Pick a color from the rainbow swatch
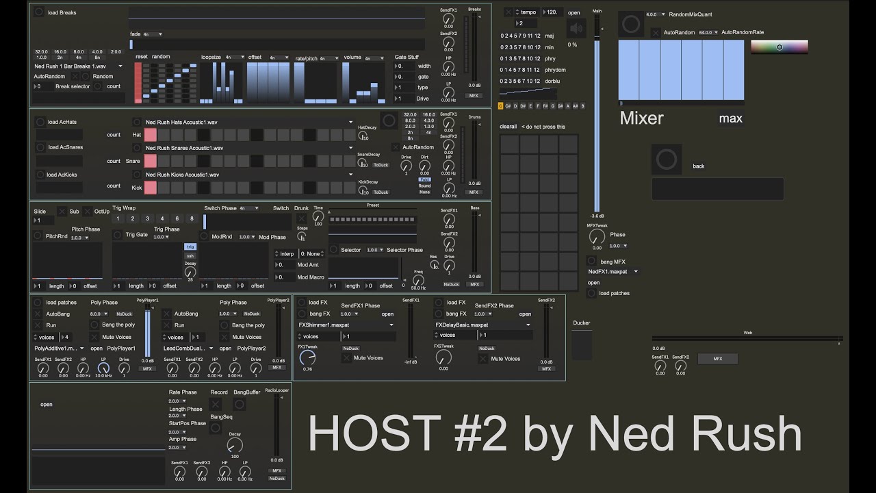 [780, 47]
